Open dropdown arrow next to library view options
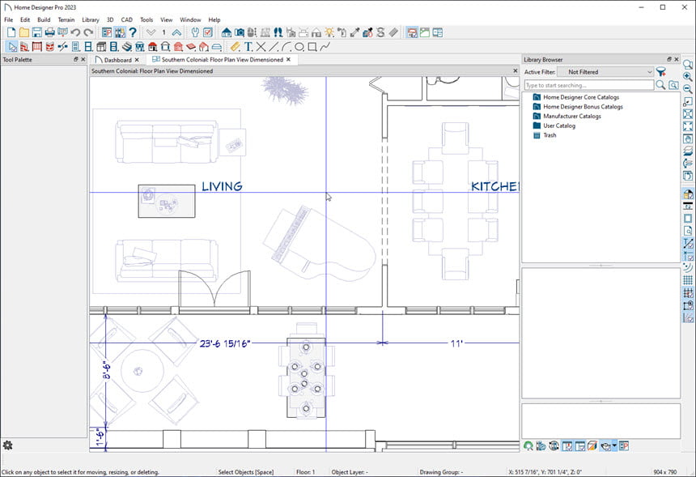 [x=614, y=446]
